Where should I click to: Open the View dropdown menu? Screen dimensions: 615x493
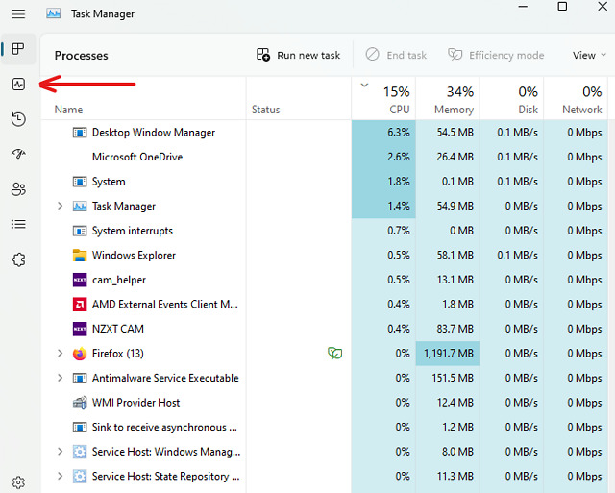point(589,56)
